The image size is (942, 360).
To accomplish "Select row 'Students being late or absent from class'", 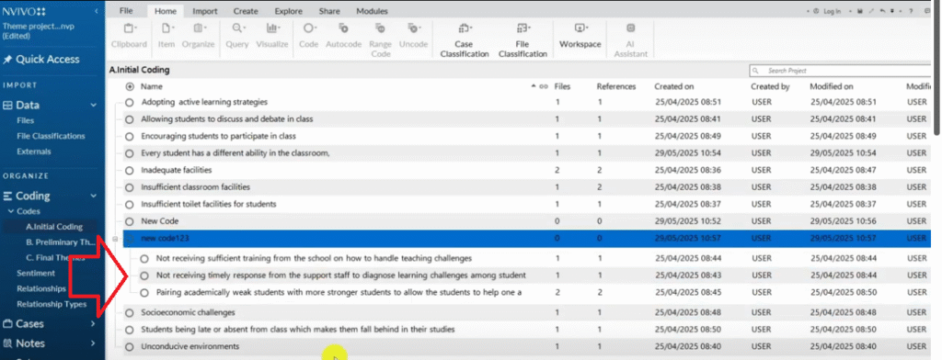I will tap(527, 330).
